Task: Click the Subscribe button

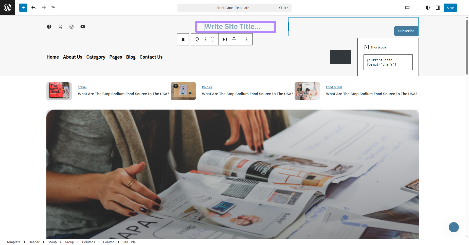Action: coord(406,31)
